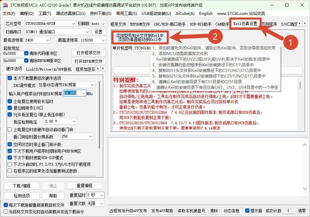Open 文件(F) menu
Image resolution: width=310 pixels, height=217 pixels.
point(9,14)
